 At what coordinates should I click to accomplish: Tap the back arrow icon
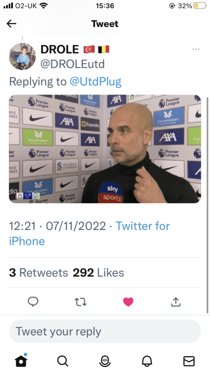coord(12,24)
